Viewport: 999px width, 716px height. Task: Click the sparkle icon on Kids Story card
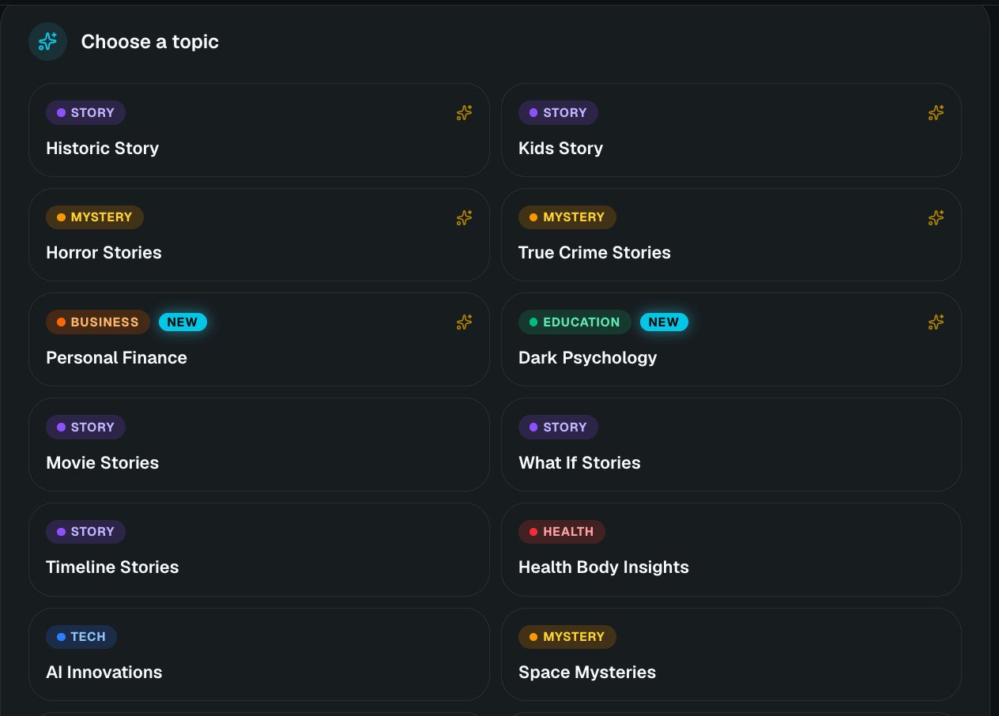[937, 113]
